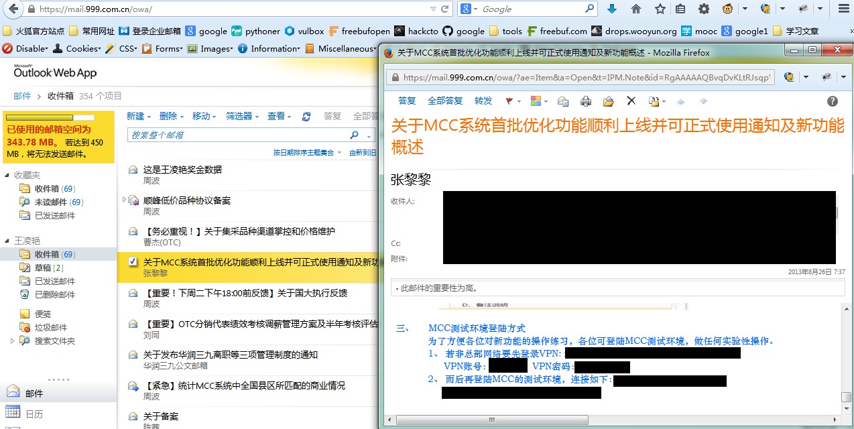The image size is (854, 429).
Task: Open the Cookies menu in developer toolbar
Action: point(76,48)
